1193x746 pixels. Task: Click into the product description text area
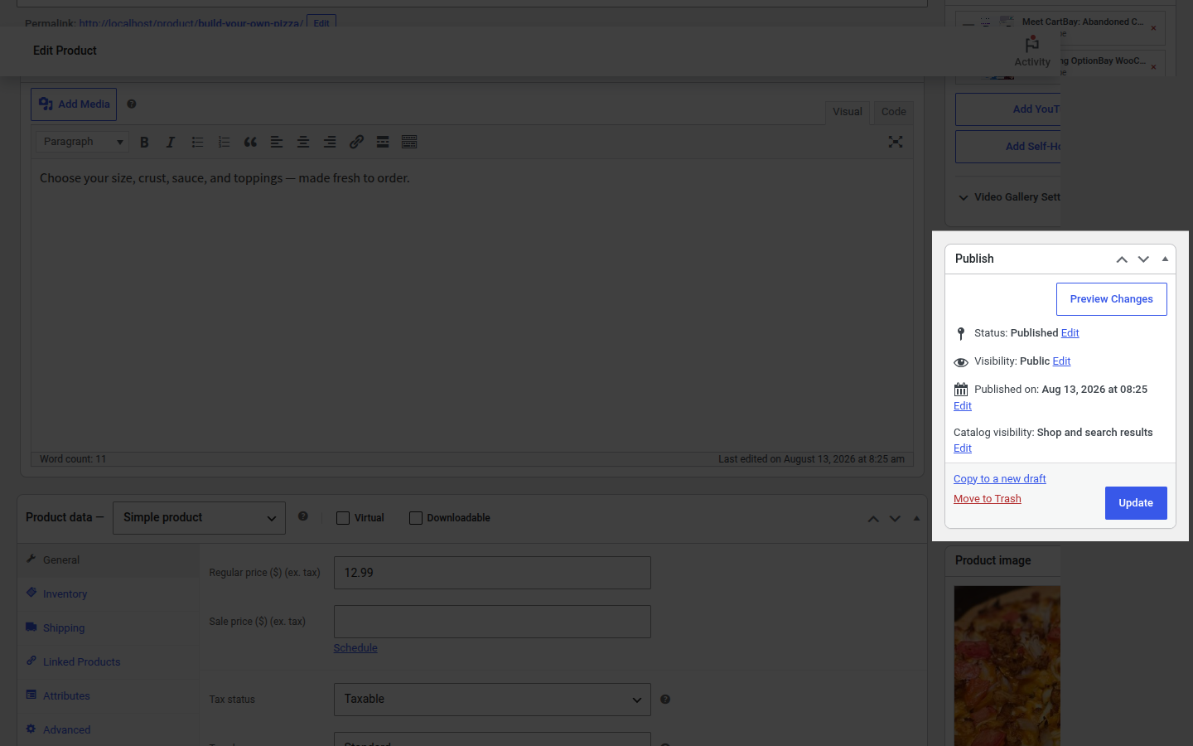pos(472,305)
